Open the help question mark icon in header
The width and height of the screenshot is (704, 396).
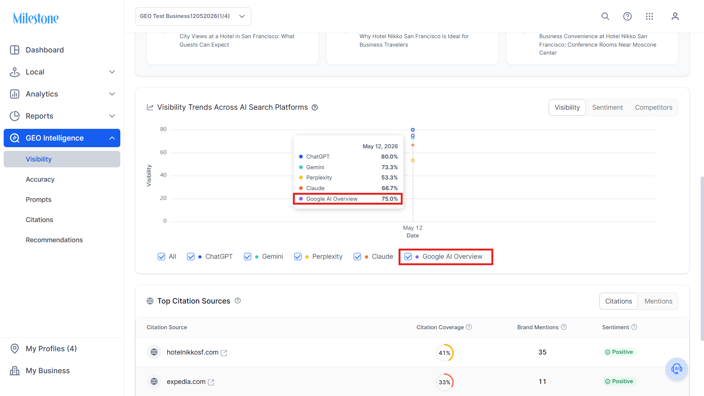pyautogui.click(x=627, y=17)
